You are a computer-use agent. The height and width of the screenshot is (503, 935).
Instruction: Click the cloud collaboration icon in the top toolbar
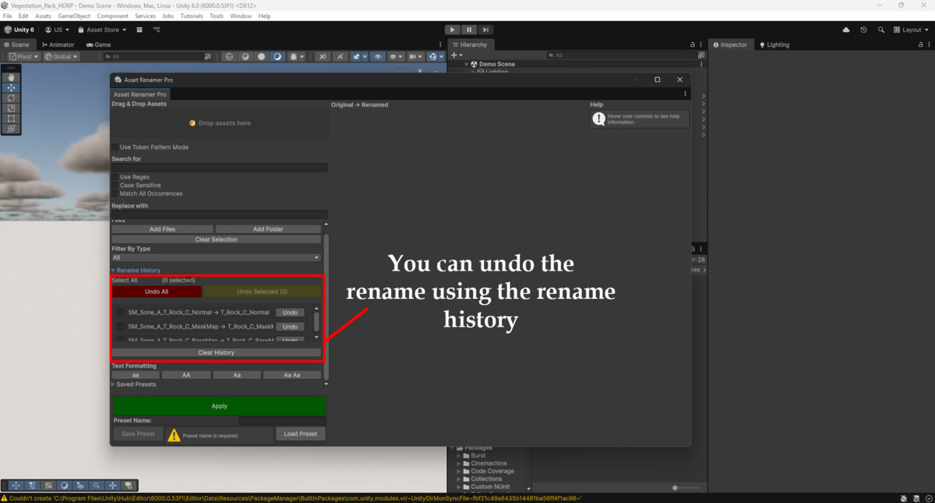coord(845,29)
